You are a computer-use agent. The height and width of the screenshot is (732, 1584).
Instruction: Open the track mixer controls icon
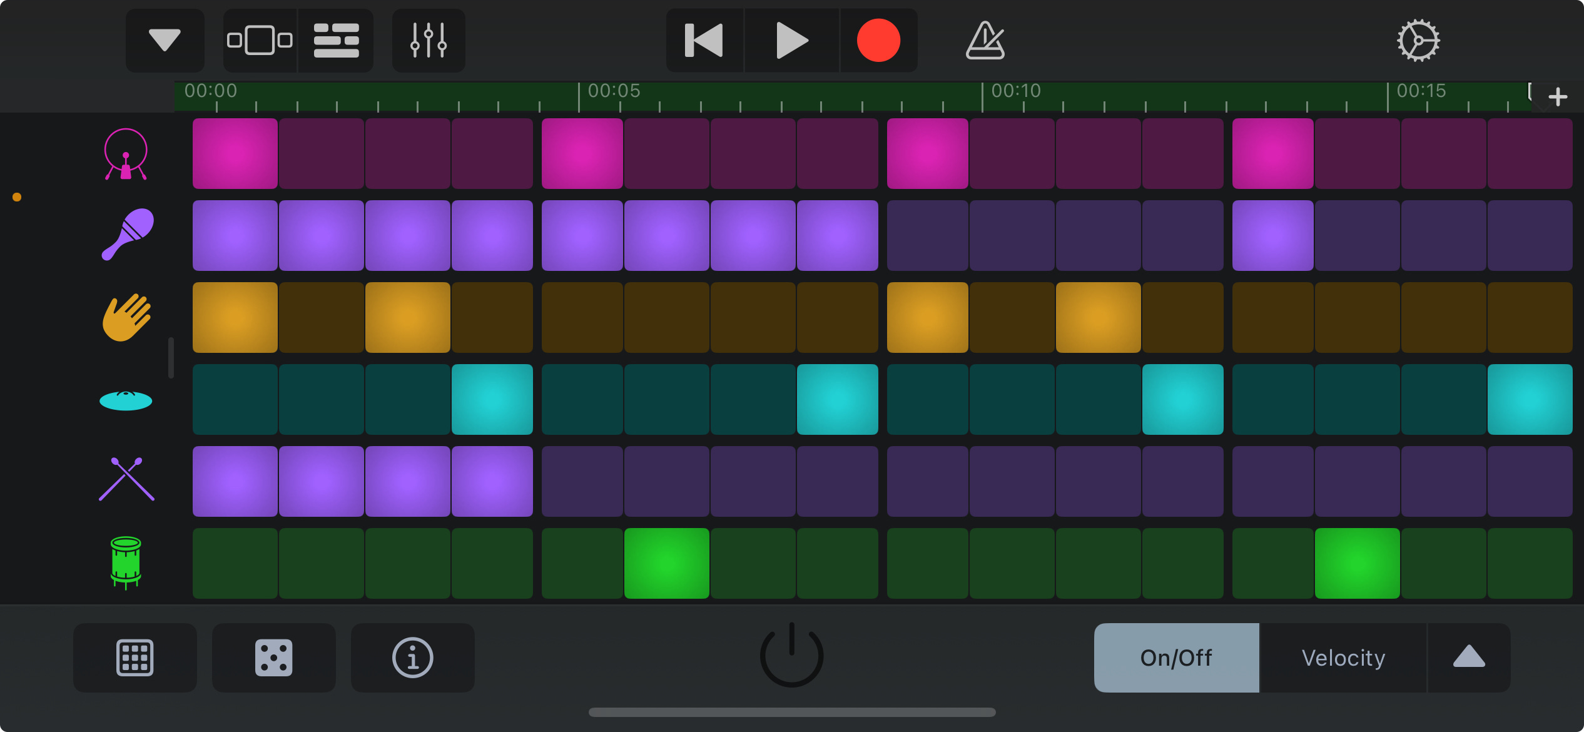[429, 41]
